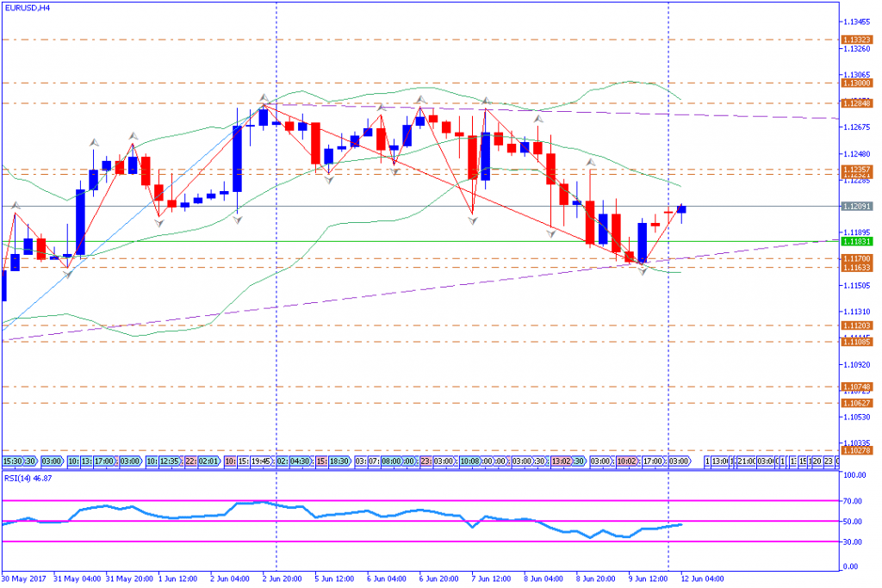Open the 19:45 news event marker

click(x=261, y=461)
